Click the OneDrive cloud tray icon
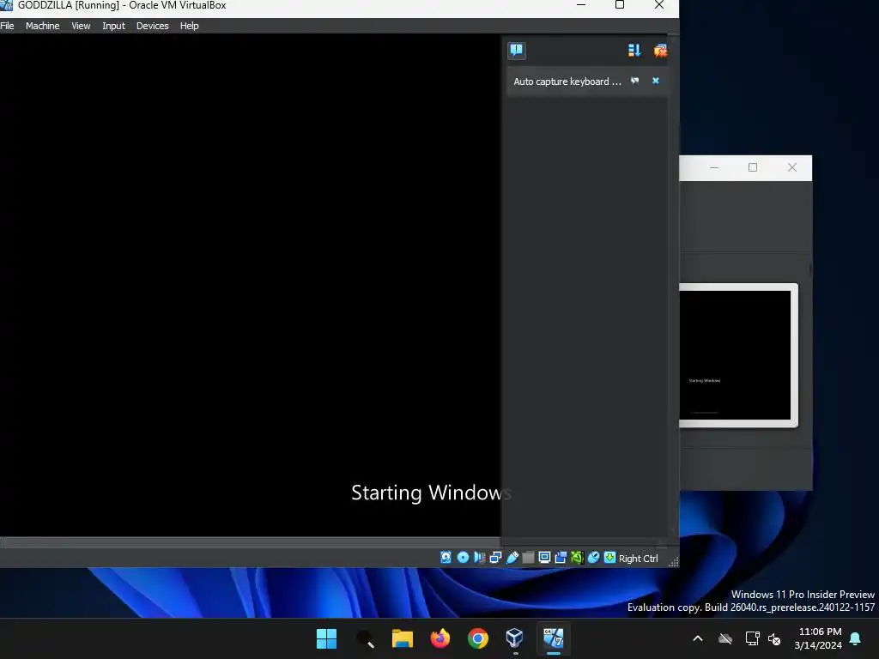879x659 pixels. [x=725, y=638]
